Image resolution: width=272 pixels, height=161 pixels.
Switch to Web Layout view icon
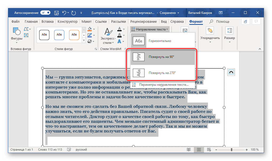(x=209, y=150)
